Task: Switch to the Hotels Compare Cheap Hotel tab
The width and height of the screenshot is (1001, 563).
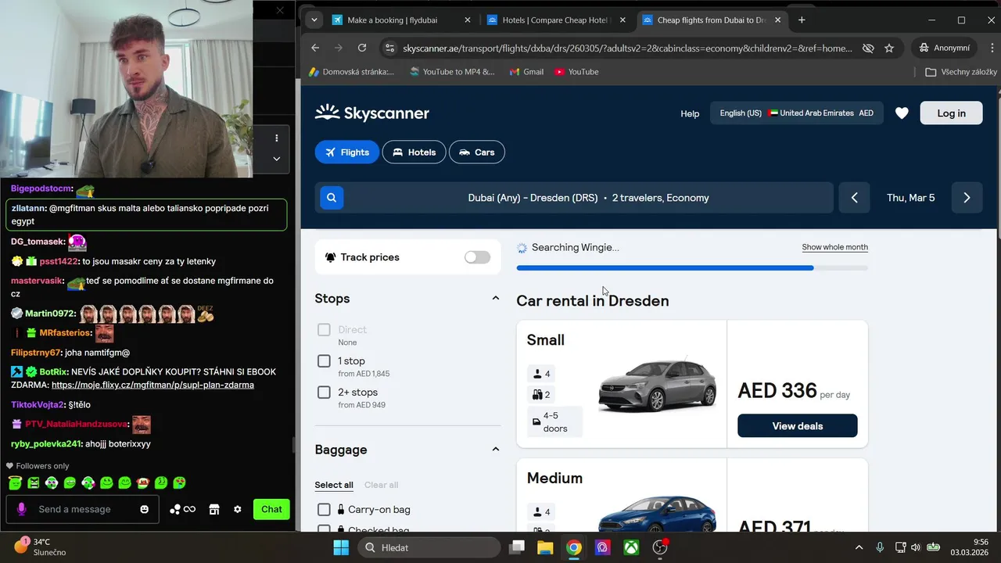Action: [554, 20]
